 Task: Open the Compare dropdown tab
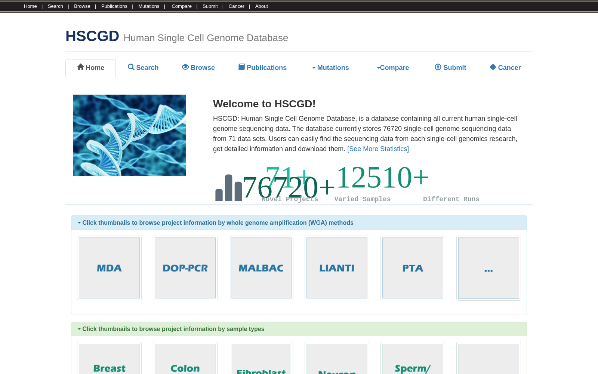coord(393,68)
